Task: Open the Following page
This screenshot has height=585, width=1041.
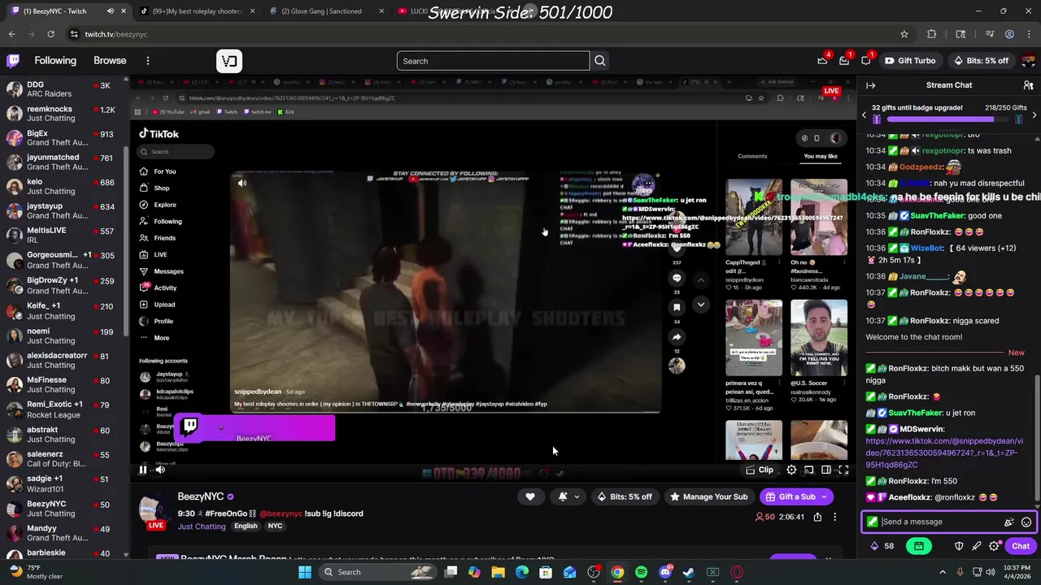Action: [x=55, y=61]
